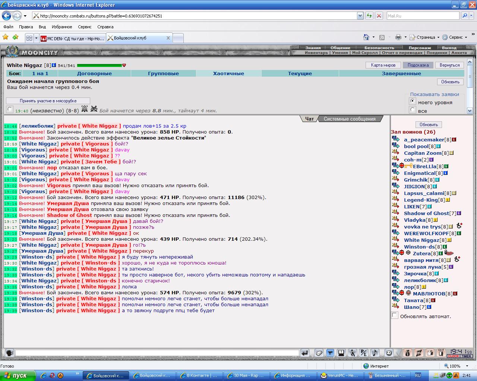Click the Mail.Ru search input box
This screenshot has width=477, height=381.
pos(423,16)
